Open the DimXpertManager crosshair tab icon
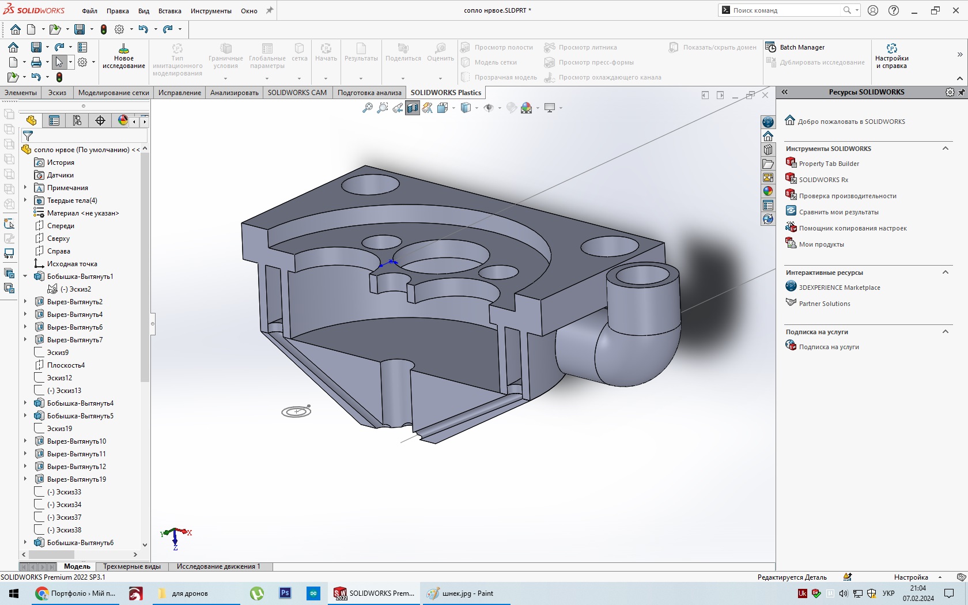Image resolution: width=968 pixels, height=605 pixels. 100,120
